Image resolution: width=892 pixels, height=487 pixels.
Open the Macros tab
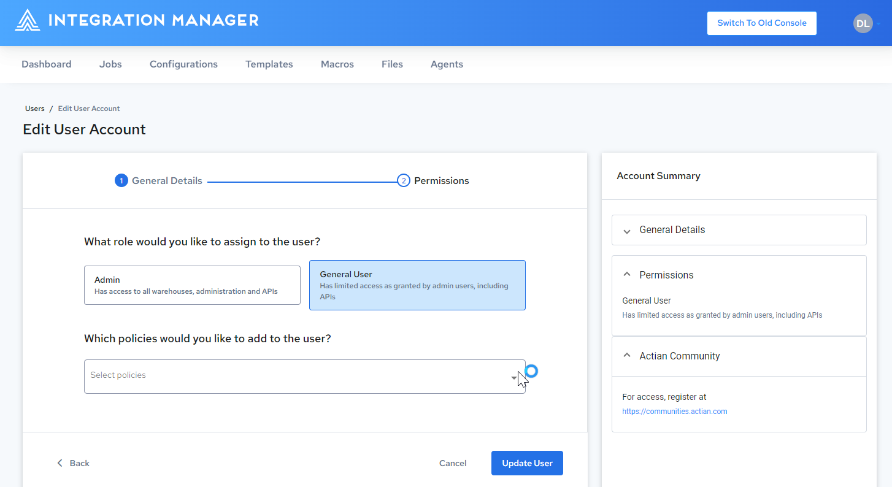tap(337, 64)
